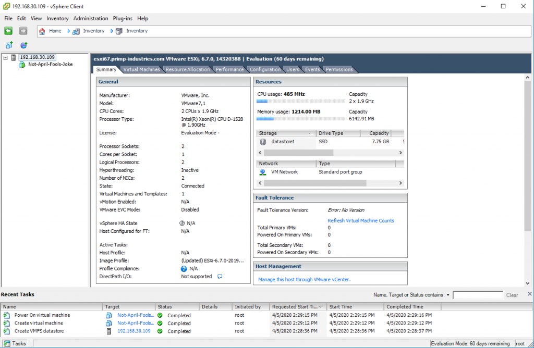Open the Administration menu
Screen dimensions: 534x348
click(91, 18)
